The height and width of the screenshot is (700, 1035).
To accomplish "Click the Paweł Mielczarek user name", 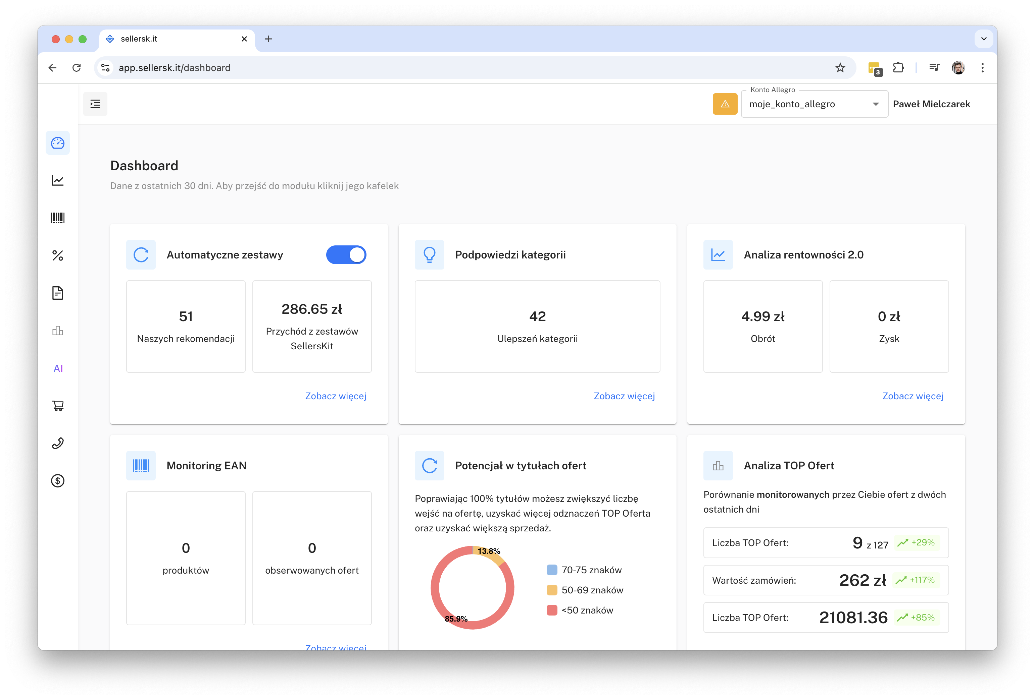I will (931, 104).
